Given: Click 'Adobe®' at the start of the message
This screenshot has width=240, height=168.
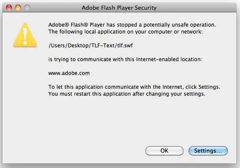Looking at the screenshot, I should click(x=58, y=24).
